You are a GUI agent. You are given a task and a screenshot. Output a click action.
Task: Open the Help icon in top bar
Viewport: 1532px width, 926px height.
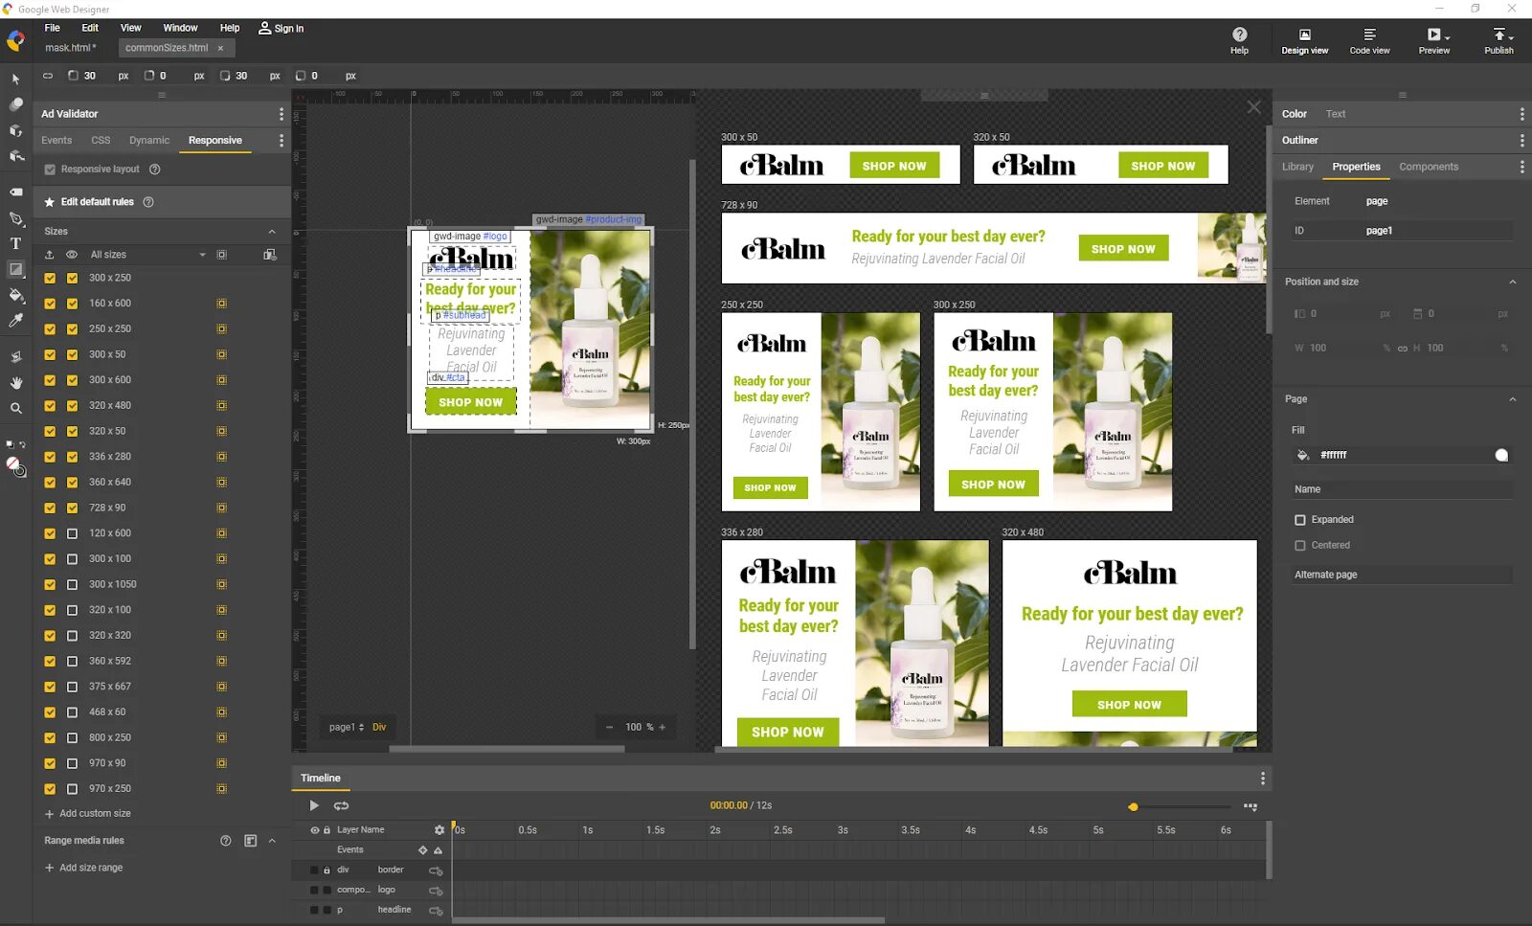tap(1239, 34)
